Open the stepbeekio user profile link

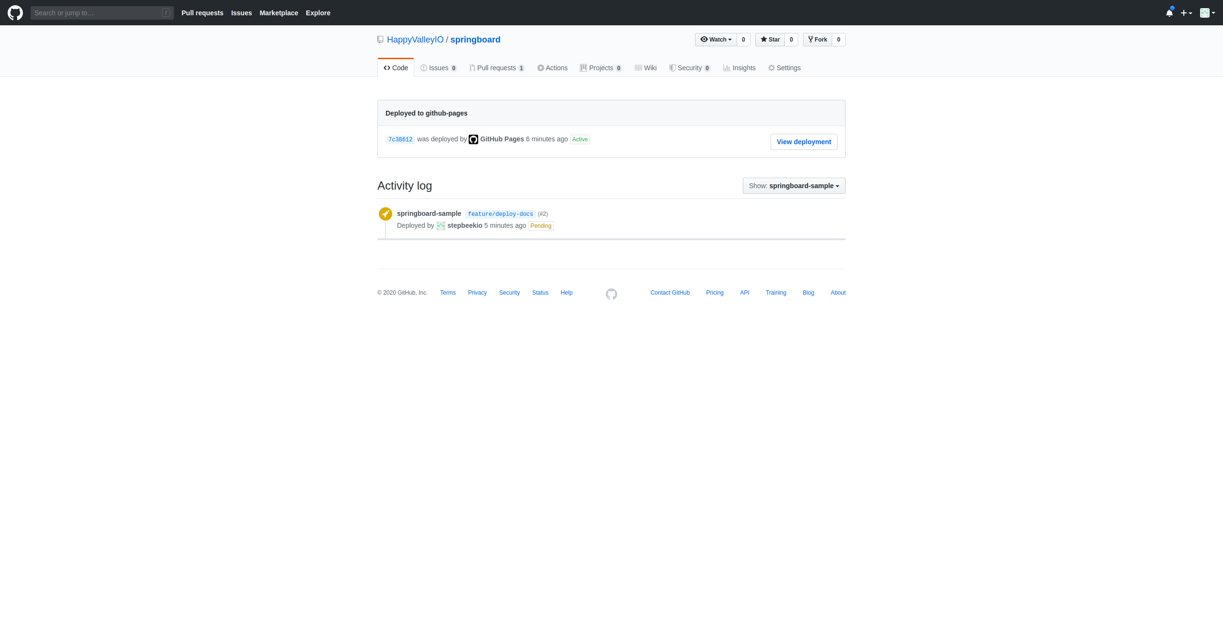pyautogui.click(x=465, y=225)
